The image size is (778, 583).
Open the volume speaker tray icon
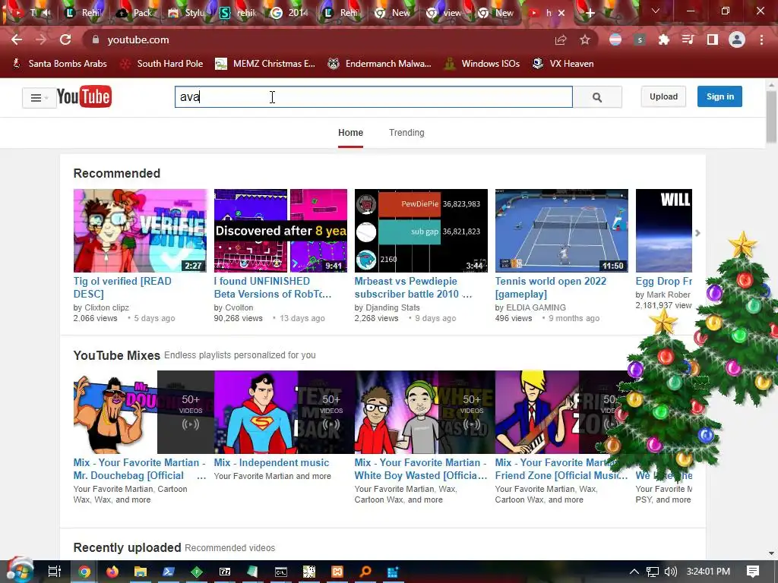[x=670, y=572]
